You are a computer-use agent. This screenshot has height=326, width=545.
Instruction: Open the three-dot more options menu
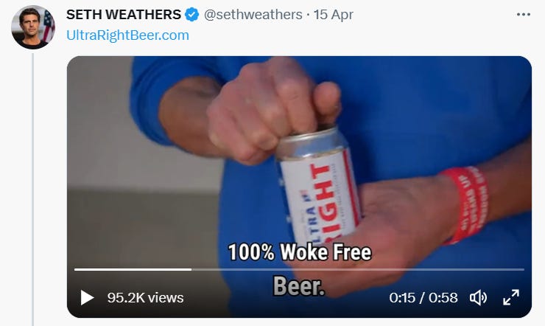tap(523, 15)
